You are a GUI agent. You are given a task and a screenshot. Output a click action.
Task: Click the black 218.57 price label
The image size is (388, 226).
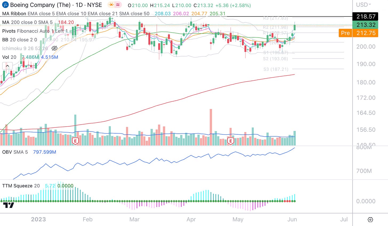365,16
